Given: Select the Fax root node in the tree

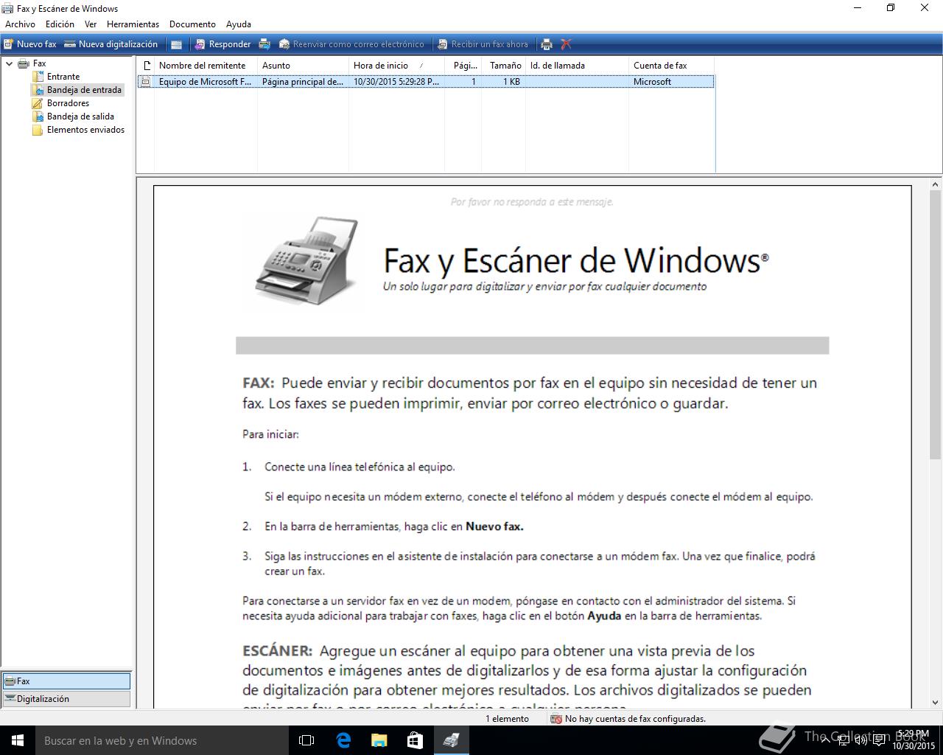Looking at the screenshot, I should tap(39, 63).
